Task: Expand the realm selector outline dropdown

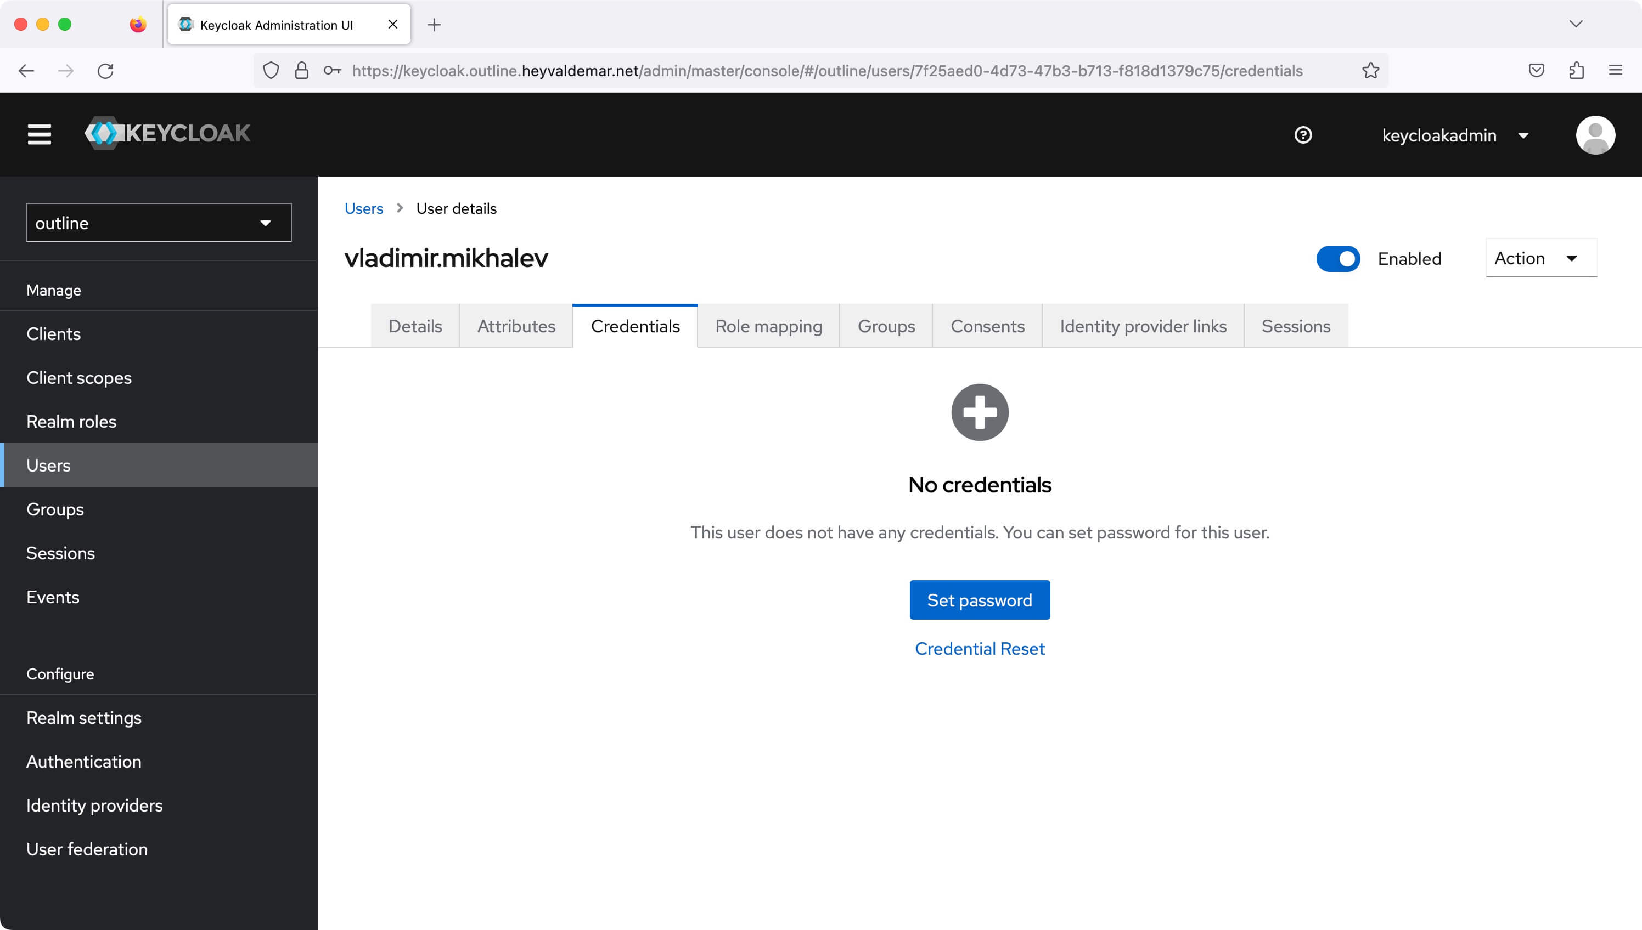Action: coord(158,222)
